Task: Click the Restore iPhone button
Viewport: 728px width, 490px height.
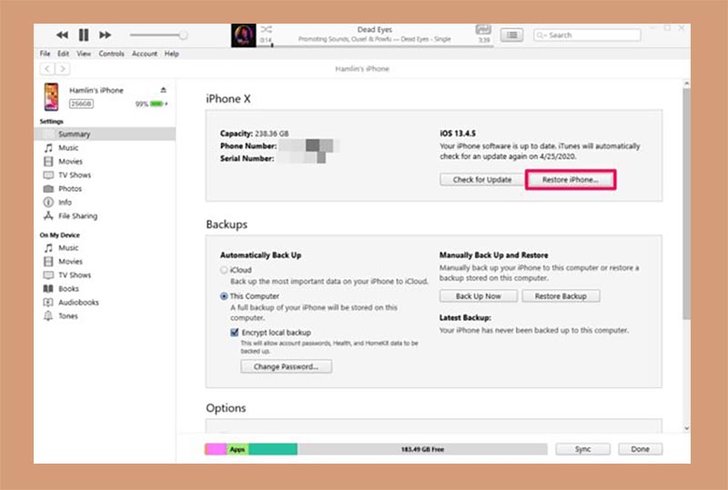Action: tap(571, 180)
